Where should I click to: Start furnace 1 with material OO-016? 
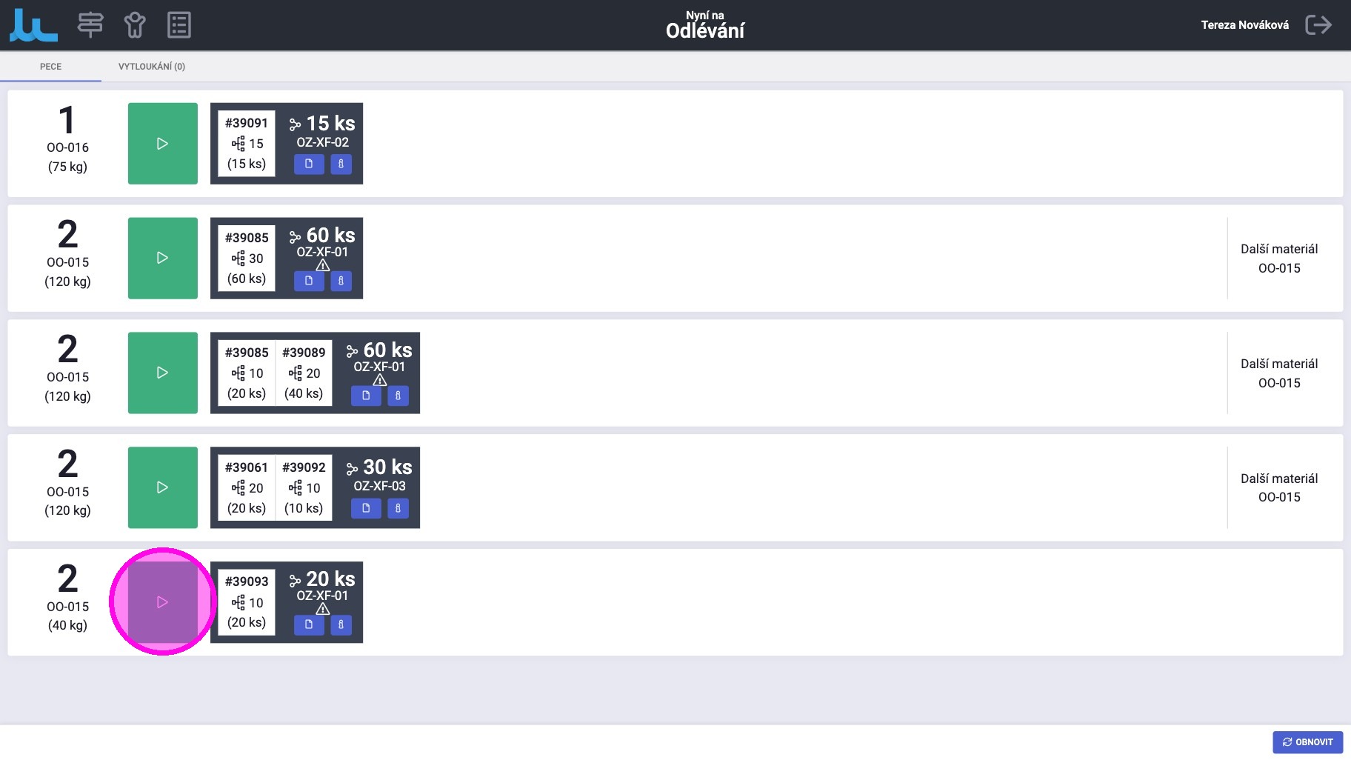point(163,144)
